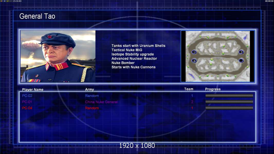Image resolution: width=274 pixels, height=154 pixels.
Task: Click the blue Random army for PC-02
Action: (92, 96)
